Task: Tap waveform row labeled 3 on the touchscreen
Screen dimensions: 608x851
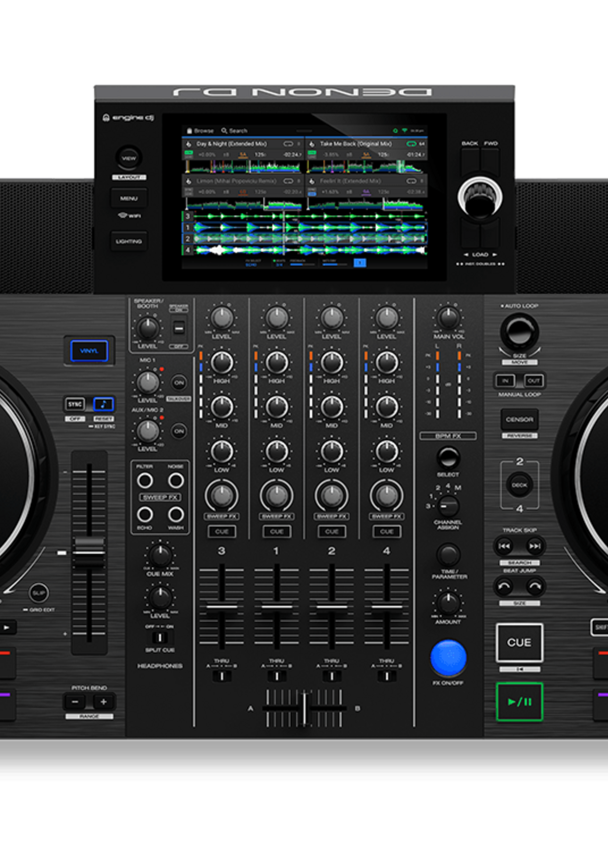Action: point(304,216)
